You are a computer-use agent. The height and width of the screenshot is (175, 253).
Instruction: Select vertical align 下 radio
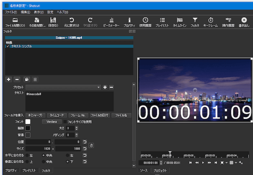(67, 162)
